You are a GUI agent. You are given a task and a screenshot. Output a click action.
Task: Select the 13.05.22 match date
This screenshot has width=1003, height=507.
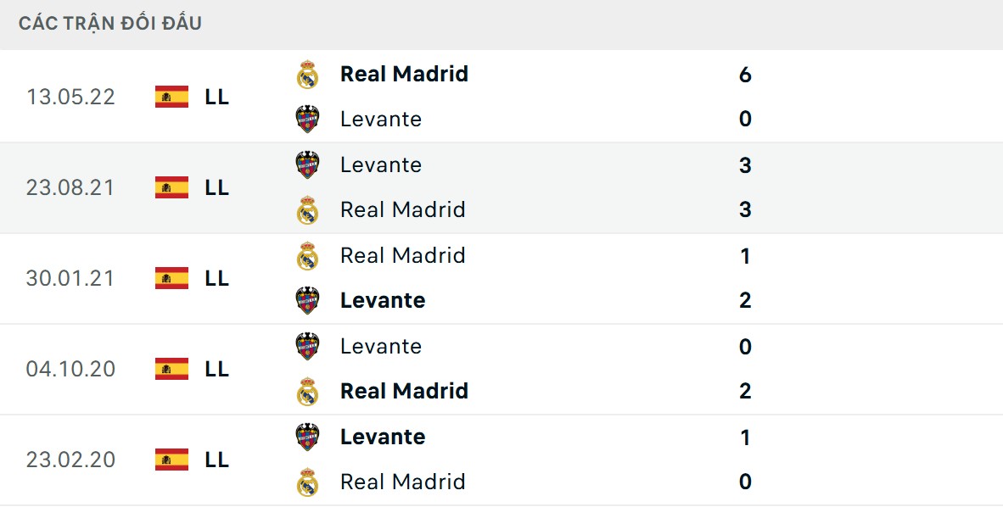coord(70,97)
